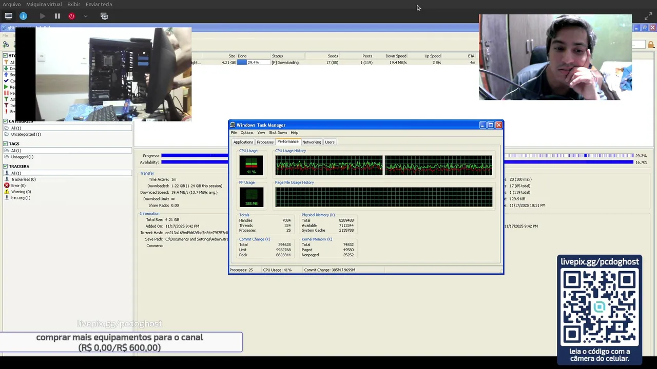The width and height of the screenshot is (657, 369).
Task: Open Task Manager File menu
Action: click(x=234, y=133)
